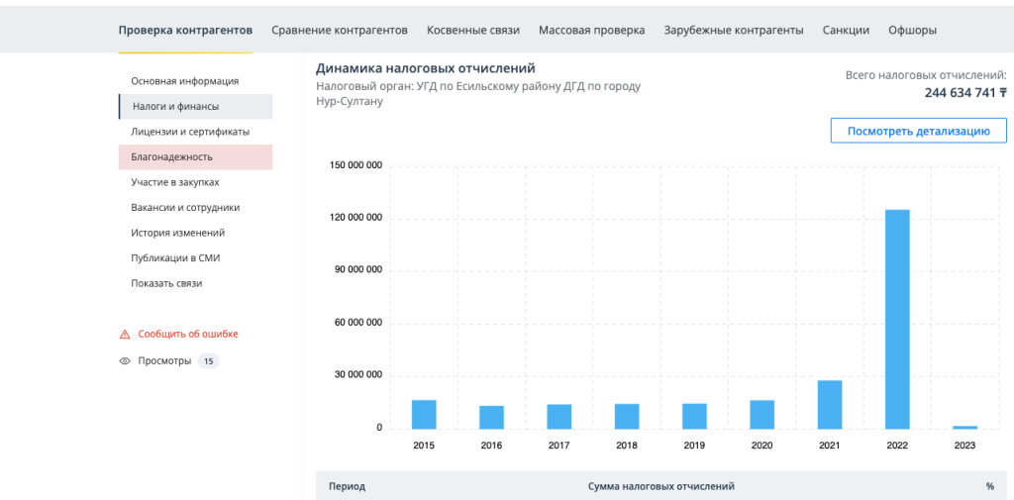
Task: Switch to the Сравнение контрагентов tab
Action: click(x=340, y=30)
